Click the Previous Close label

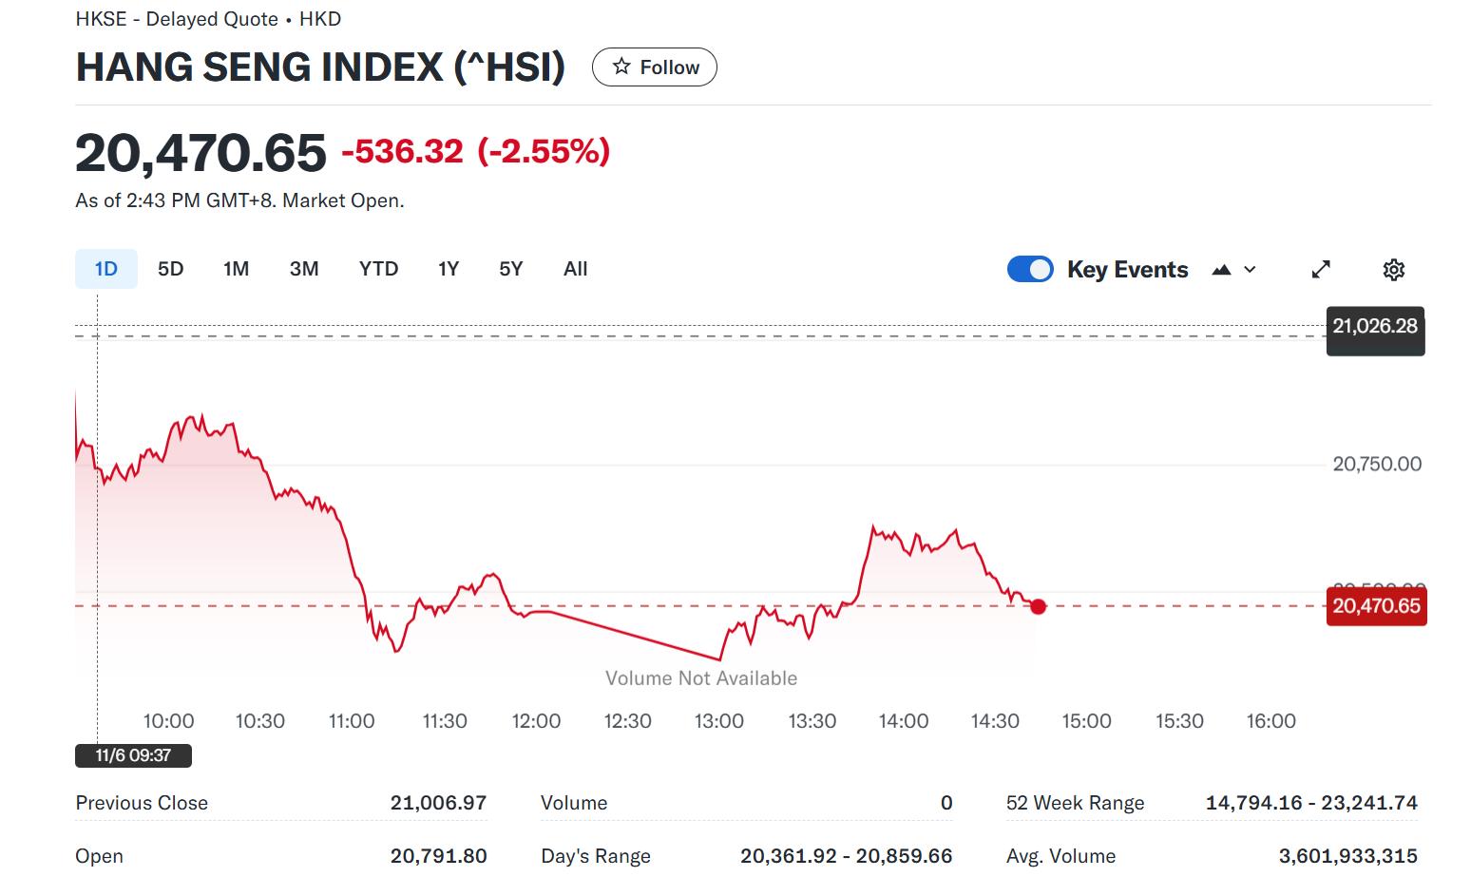click(x=142, y=803)
